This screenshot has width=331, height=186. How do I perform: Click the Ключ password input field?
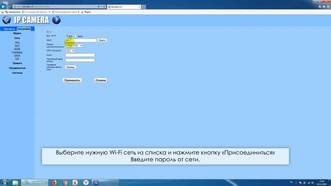click(80, 55)
